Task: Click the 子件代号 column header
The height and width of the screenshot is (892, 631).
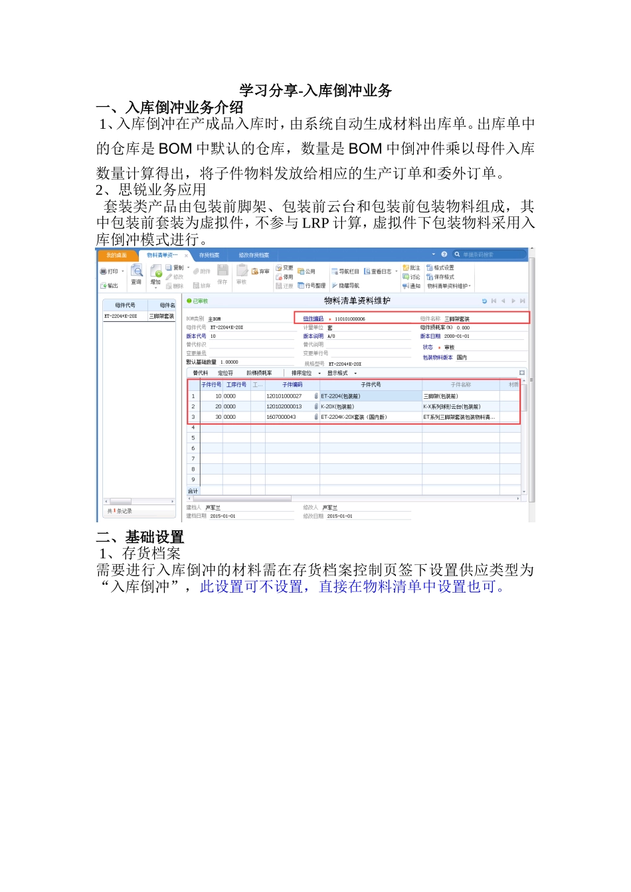Action: 371,384
